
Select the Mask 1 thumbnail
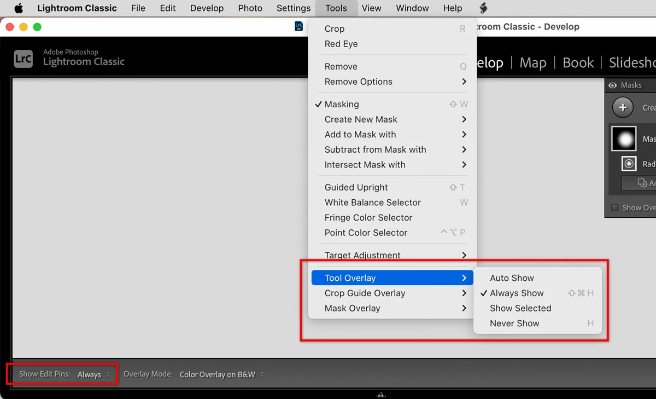(x=624, y=139)
